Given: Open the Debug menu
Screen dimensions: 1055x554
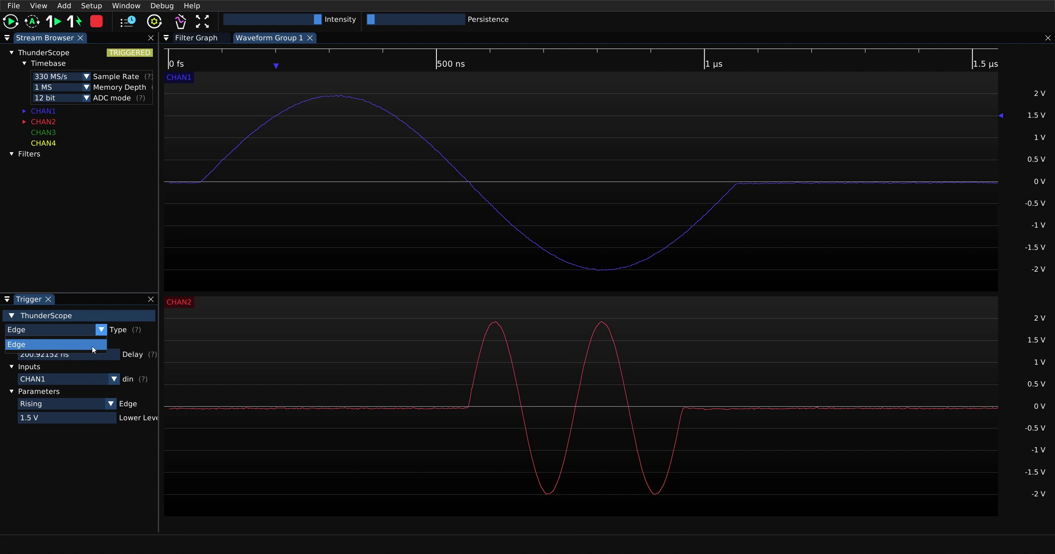Looking at the screenshot, I should 162,6.
